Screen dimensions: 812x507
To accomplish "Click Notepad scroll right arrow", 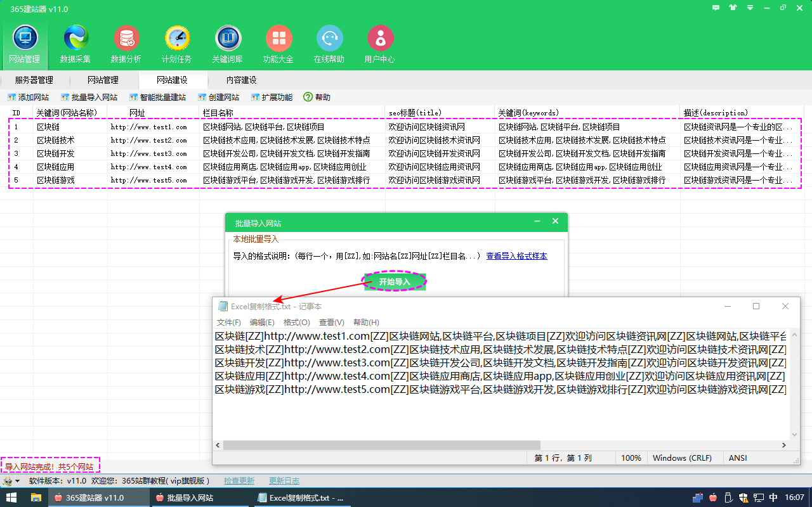I will (x=783, y=445).
